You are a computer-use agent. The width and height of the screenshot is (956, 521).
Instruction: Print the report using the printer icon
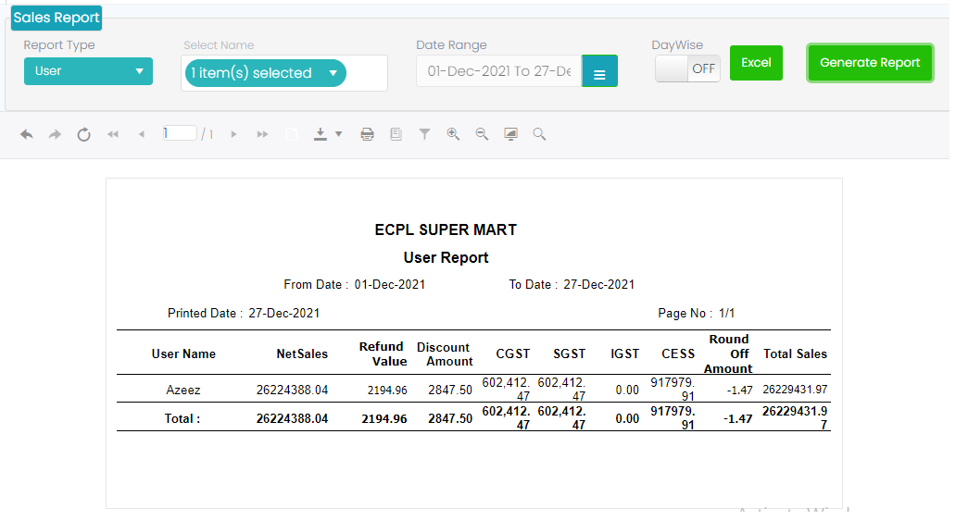pyautogui.click(x=367, y=134)
